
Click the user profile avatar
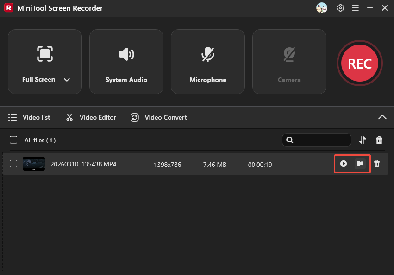[x=322, y=8]
